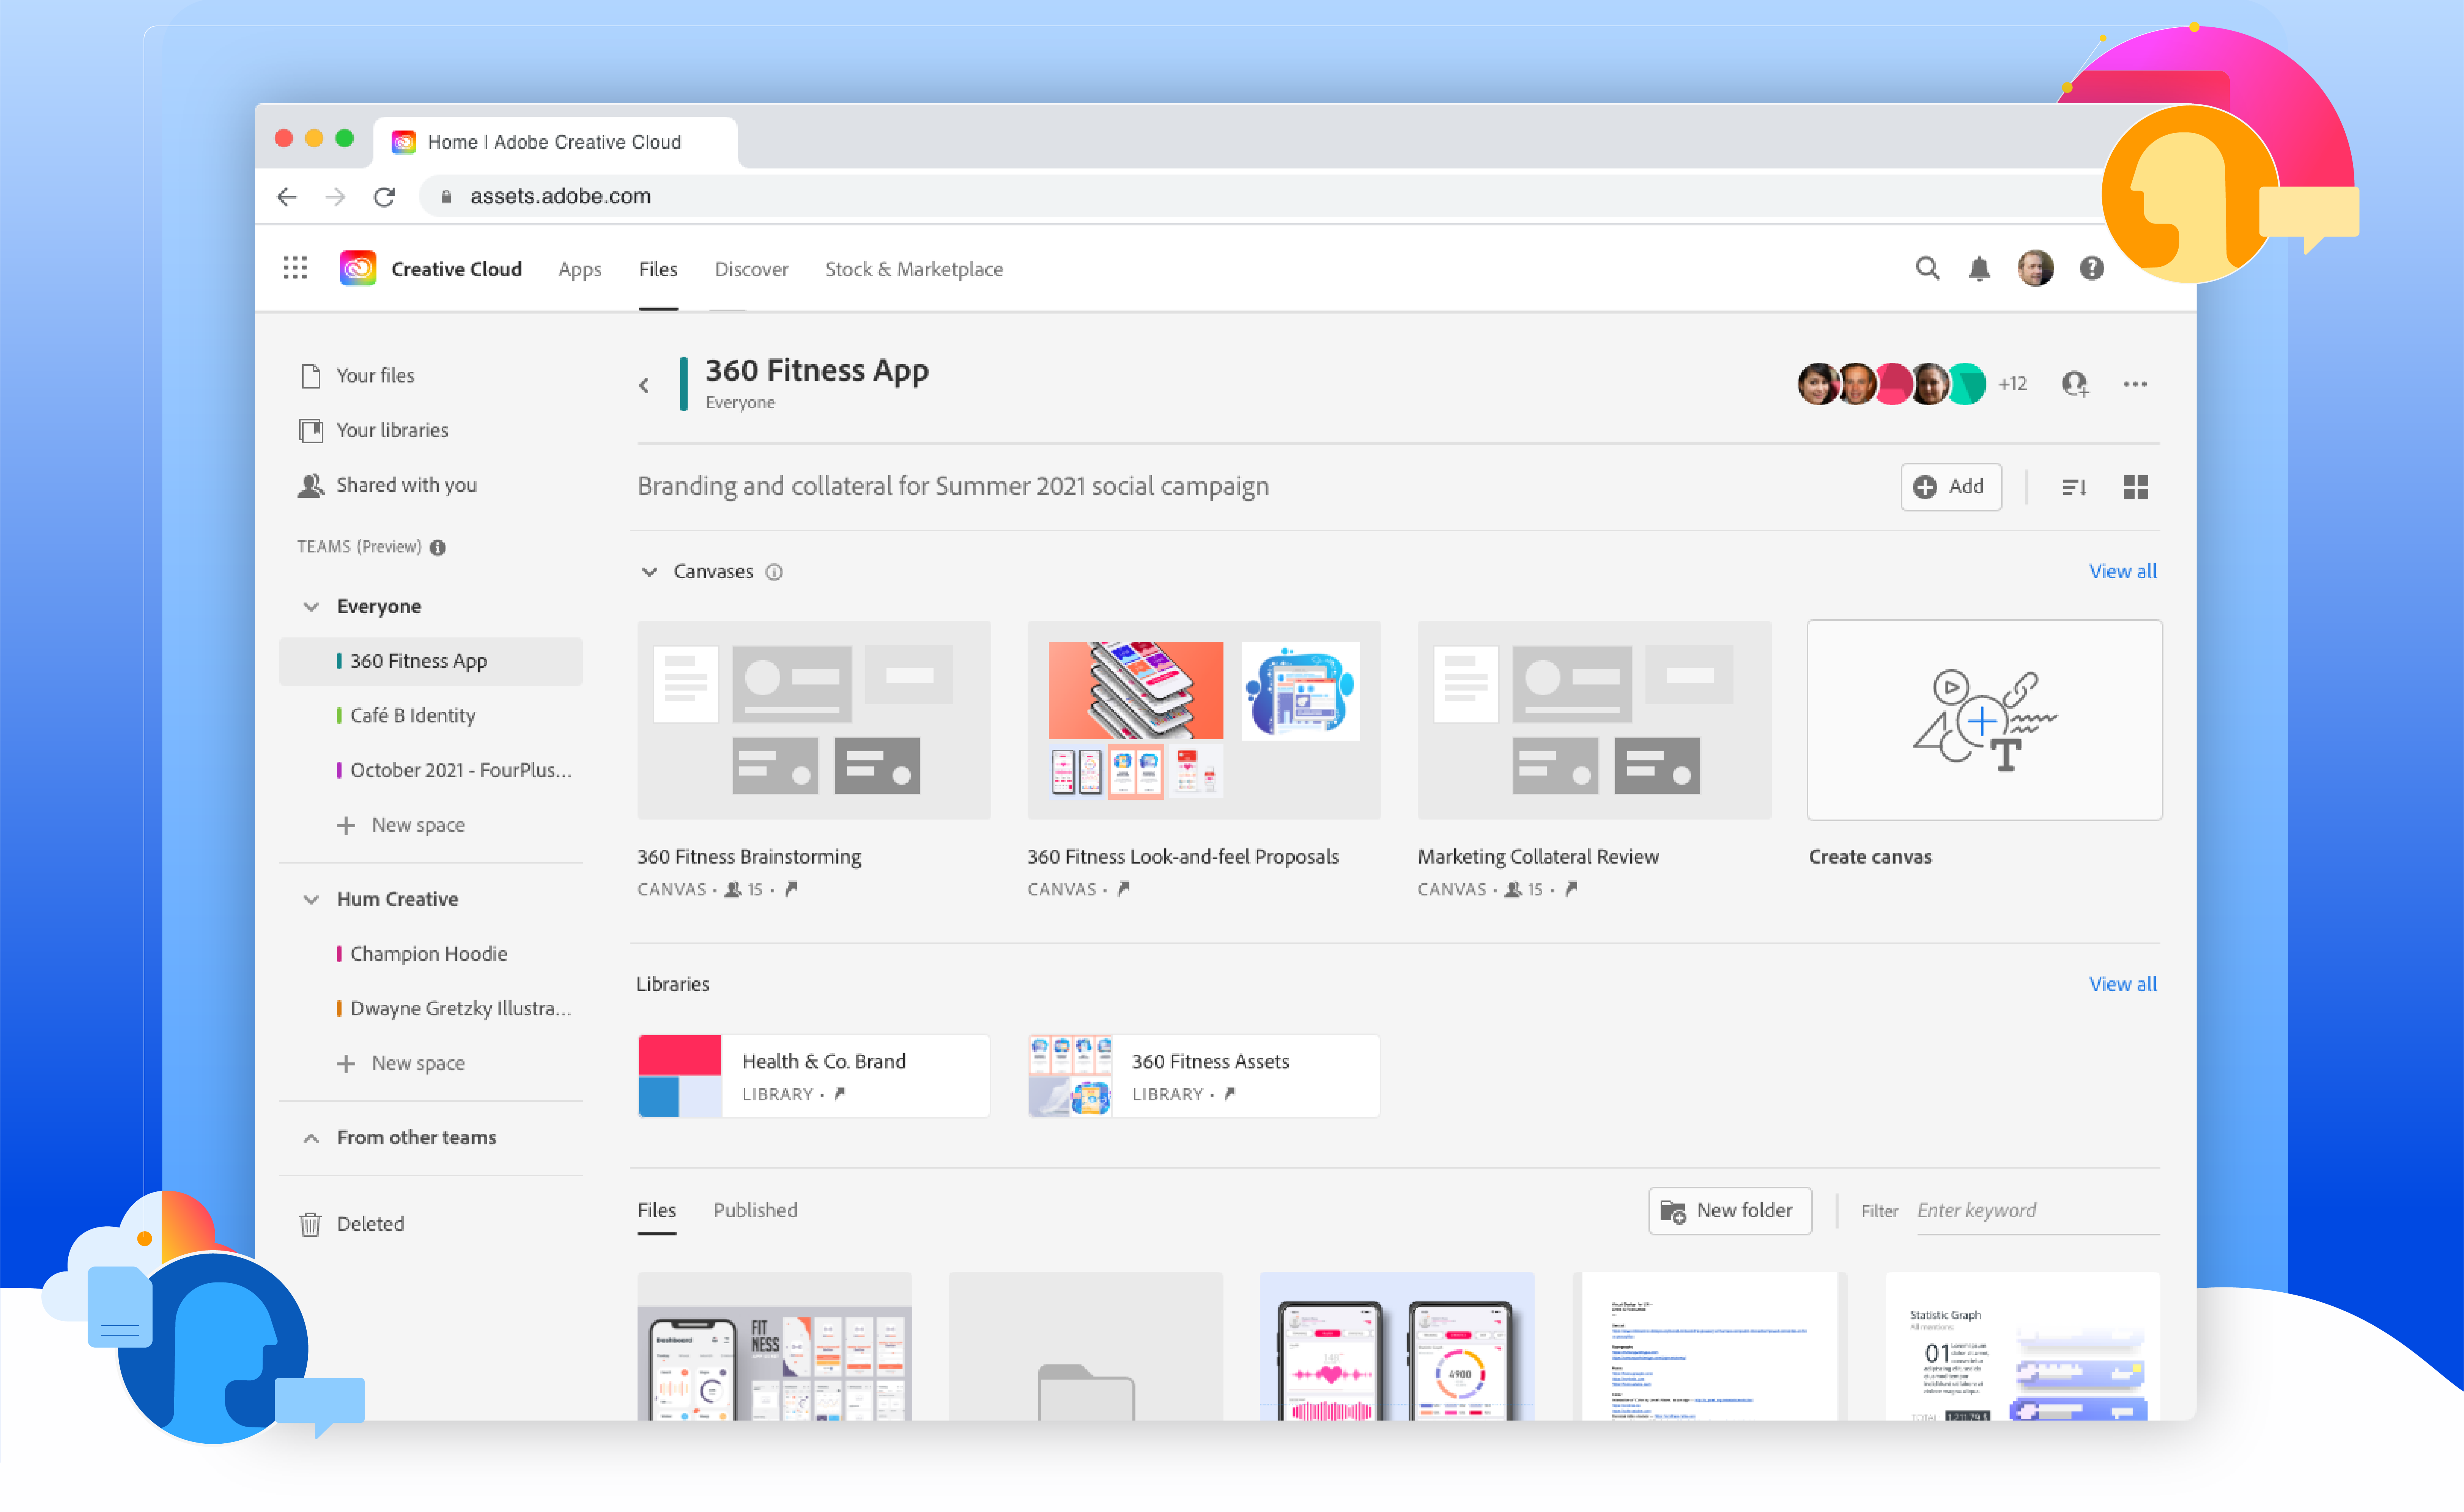2464x1512 pixels.
Task: Collapse the Everyone team group
Action: (311, 607)
